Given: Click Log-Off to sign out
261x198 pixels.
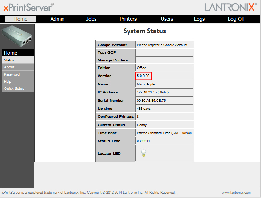Looking at the screenshot, I should [x=236, y=19].
